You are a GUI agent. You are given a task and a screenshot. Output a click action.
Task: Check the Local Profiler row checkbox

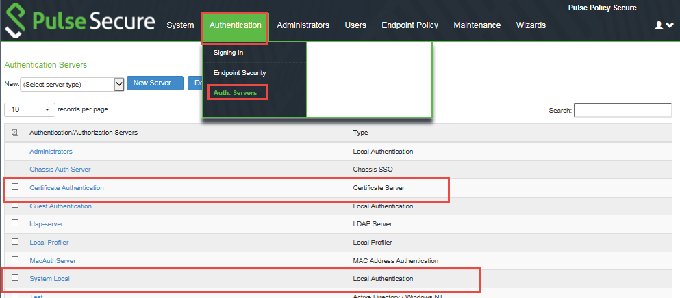point(15,241)
